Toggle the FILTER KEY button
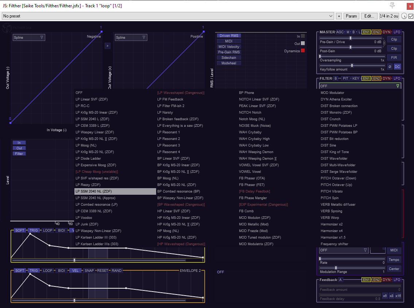 pyautogui.click(x=356, y=79)
